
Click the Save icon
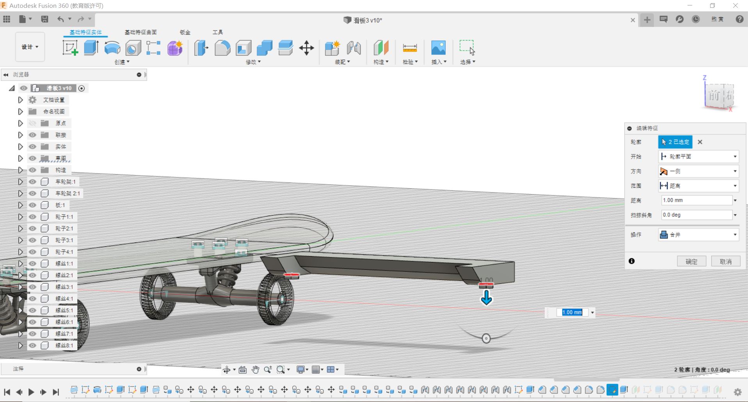tap(44, 19)
